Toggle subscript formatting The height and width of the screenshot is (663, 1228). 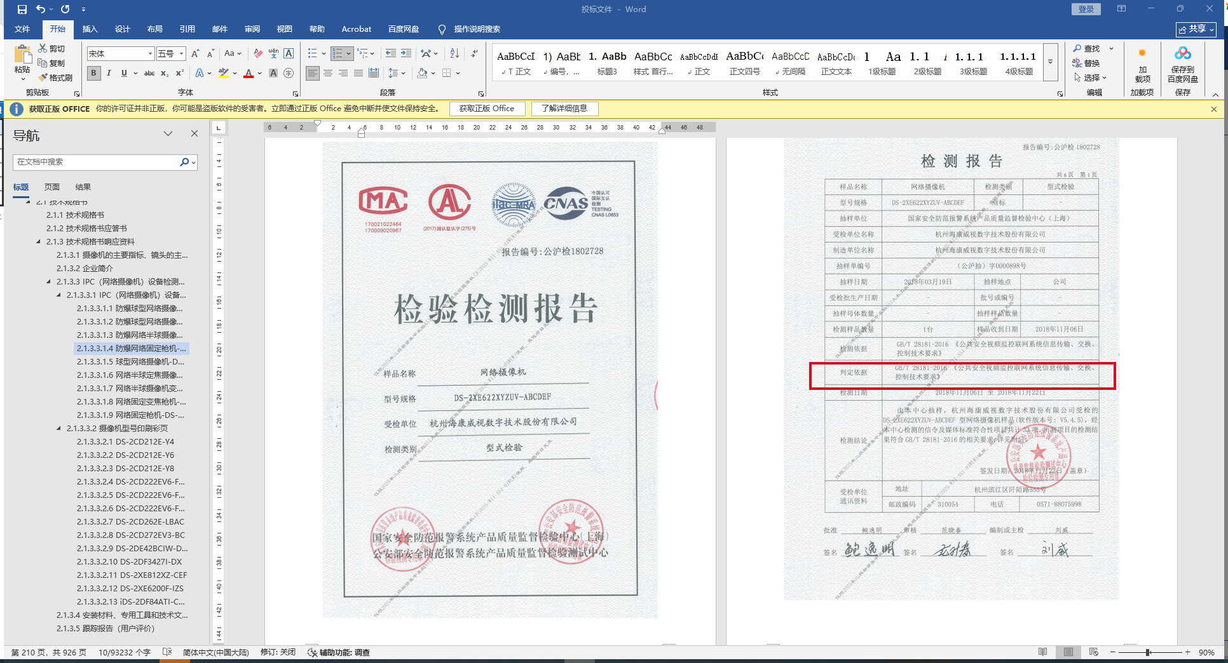tap(165, 73)
